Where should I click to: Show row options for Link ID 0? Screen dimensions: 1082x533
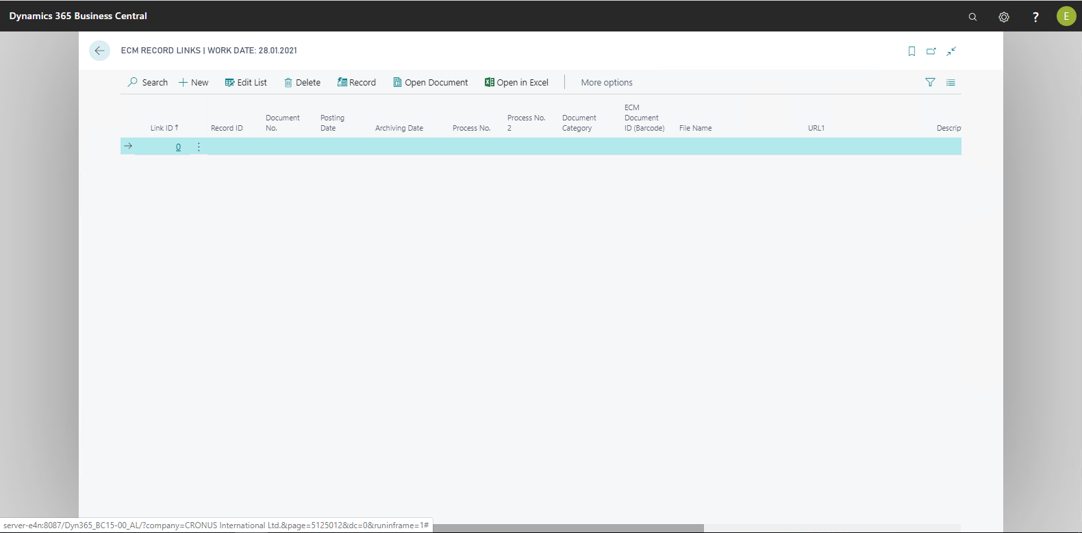(199, 147)
